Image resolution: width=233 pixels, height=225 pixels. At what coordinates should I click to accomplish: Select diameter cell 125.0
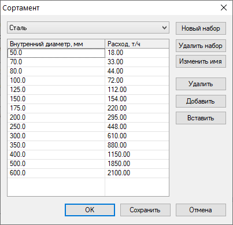pos(56,90)
